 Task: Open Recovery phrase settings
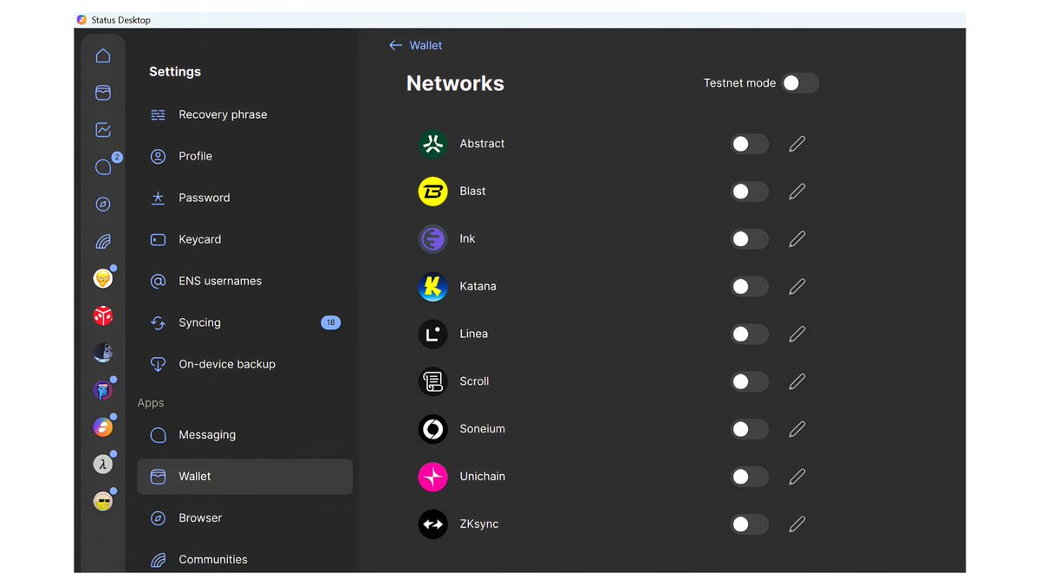click(245, 114)
